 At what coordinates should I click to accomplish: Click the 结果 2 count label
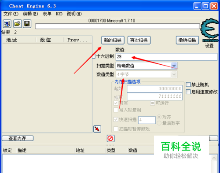tap(9, 32)
